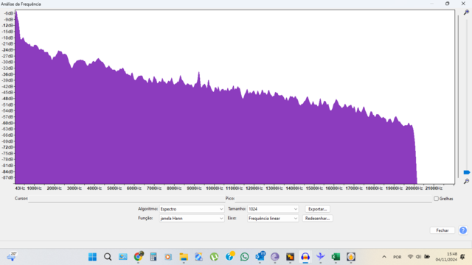Click the Cursor readout field
This screenshot has height=265, width=472.
[x=126, y=199]
